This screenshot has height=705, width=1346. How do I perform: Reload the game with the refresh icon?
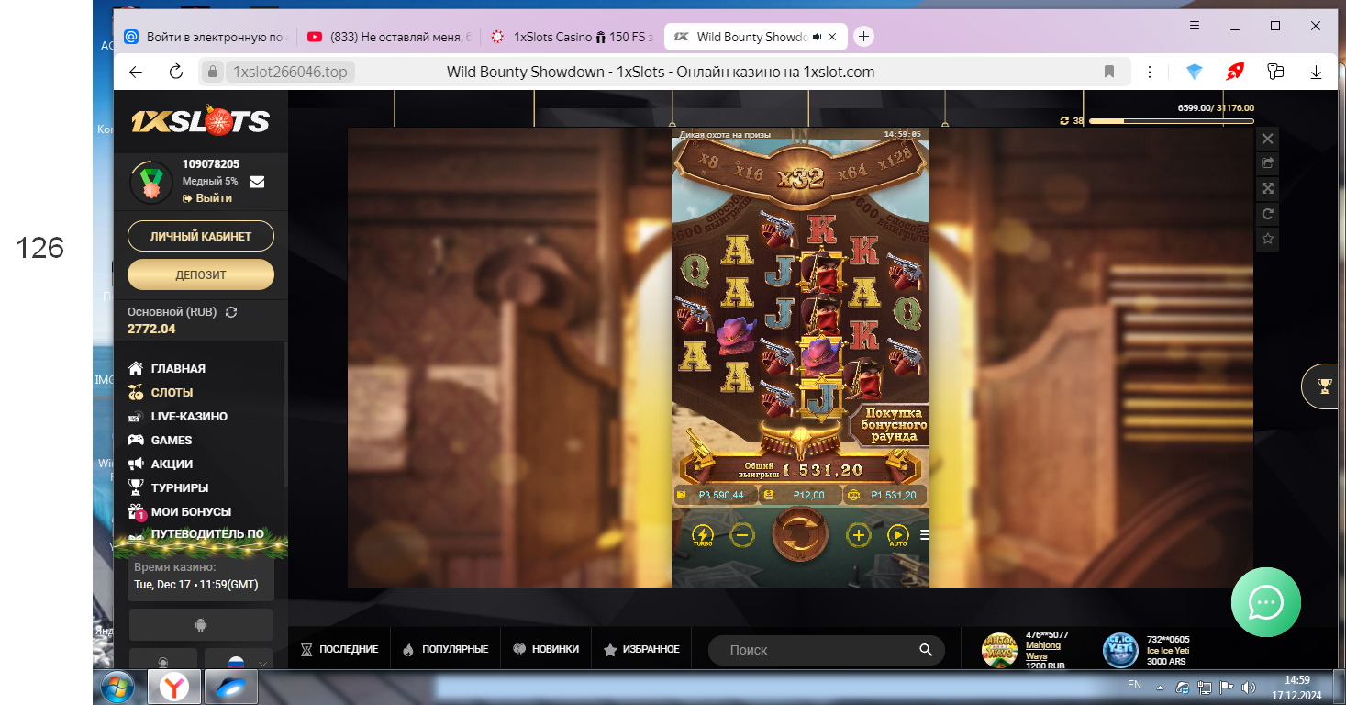[x=1267, y=214]
